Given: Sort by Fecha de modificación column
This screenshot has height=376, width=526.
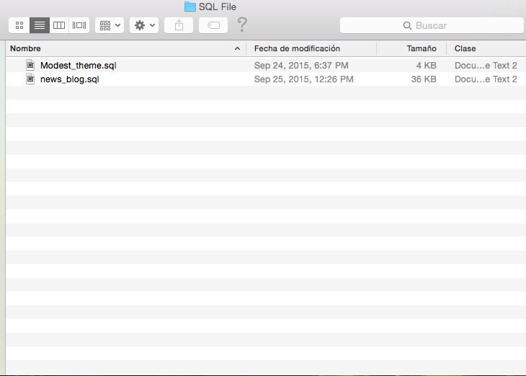Looking at the screenshot, I should [311, 48].
